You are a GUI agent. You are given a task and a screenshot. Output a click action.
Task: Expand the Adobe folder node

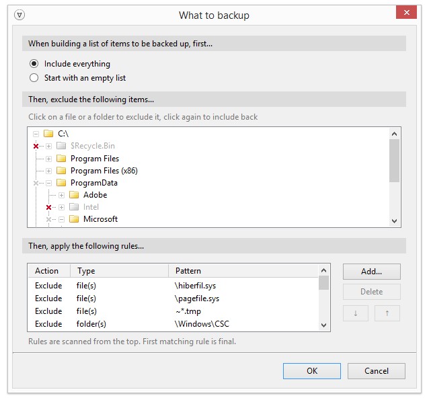[x=61, y=195]
